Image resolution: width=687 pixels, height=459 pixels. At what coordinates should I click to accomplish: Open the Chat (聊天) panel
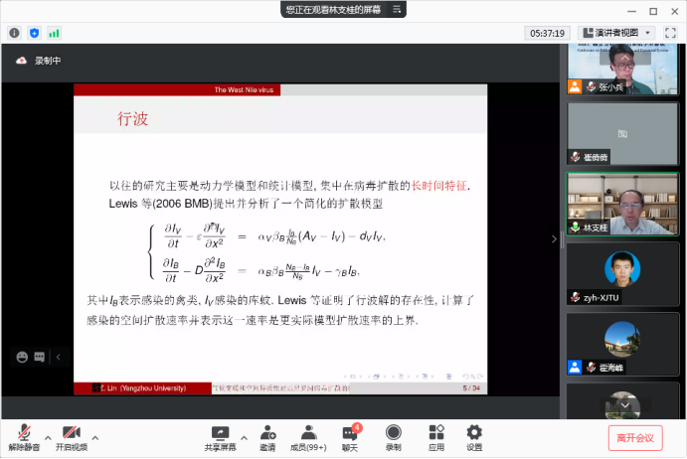[x=350, y=437]
